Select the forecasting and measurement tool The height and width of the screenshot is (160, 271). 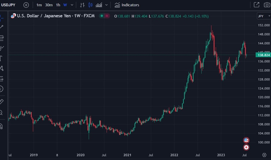coord(2,79)
